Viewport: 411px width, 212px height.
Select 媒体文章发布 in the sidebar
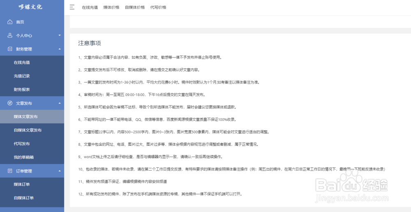click(32, 116)
